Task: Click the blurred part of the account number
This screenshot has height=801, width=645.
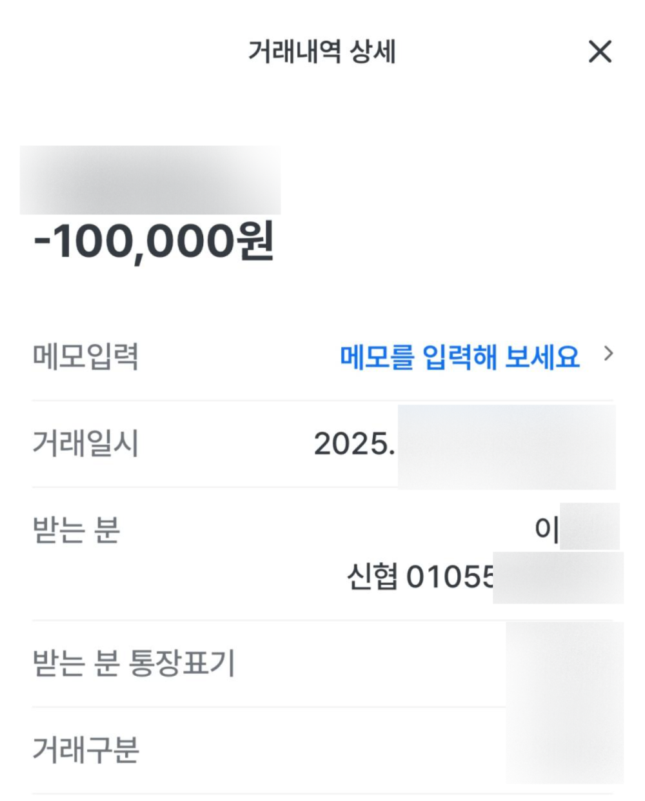Action: pyautogui.click(x=558, y=578)
